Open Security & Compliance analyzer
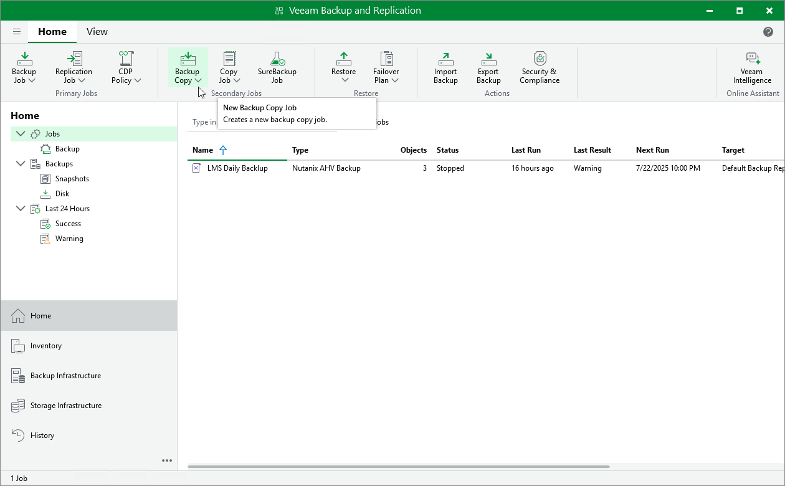Viewport: 785px width, 486px height. [539, 67]
